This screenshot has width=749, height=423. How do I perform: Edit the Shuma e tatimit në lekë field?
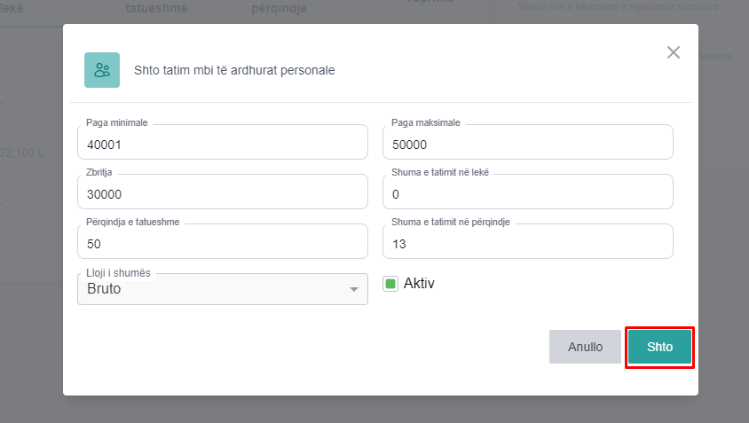pyautogui.click(x=527, y=194)
